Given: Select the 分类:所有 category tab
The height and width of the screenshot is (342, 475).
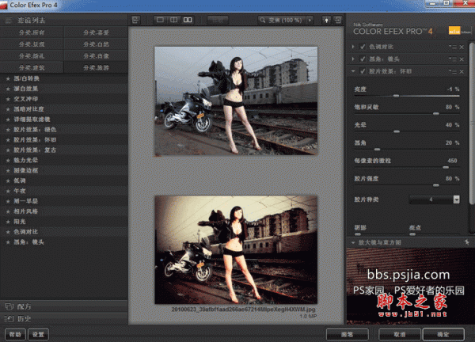Looking at the screenshot, I should [x=32, y=32].
